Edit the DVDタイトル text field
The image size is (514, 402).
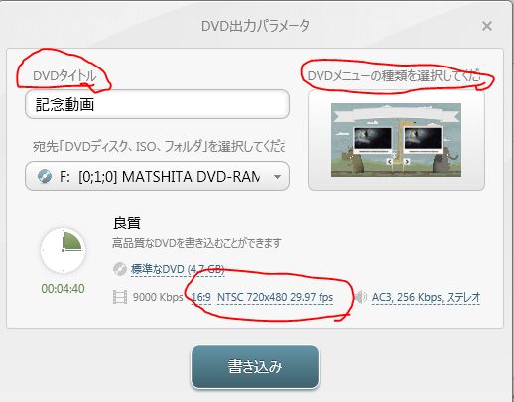(157, 104)
